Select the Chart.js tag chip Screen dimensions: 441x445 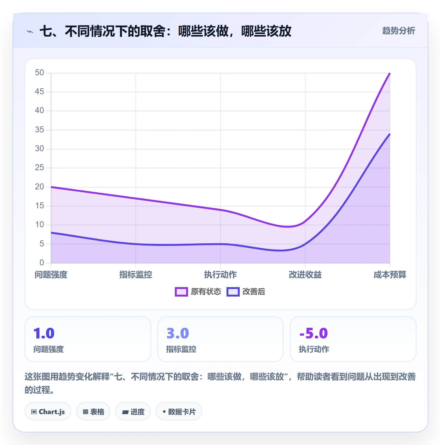click(48, 412)
